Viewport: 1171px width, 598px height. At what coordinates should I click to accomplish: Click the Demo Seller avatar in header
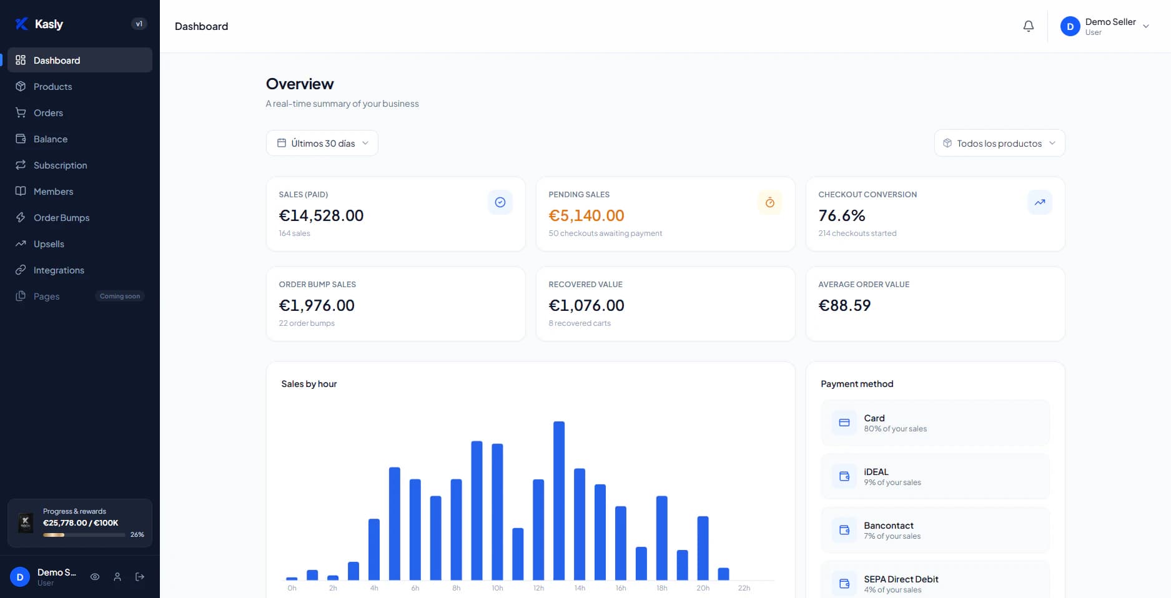(1070, 26)
